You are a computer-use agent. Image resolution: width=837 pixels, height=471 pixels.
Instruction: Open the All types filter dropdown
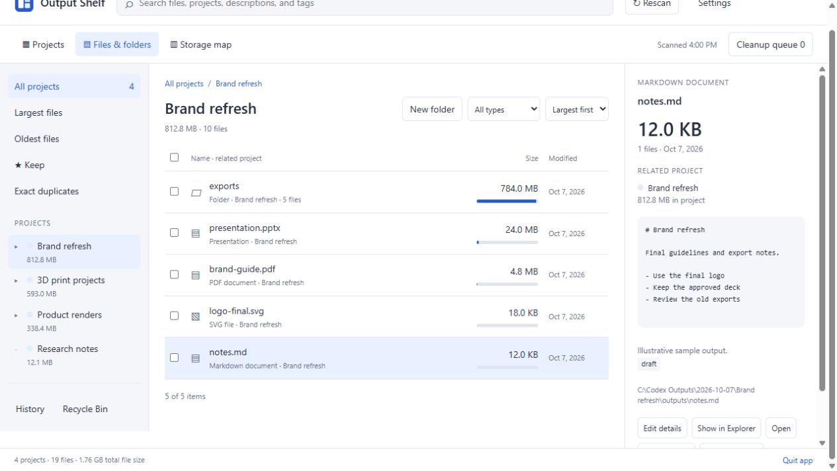[504, 110]
